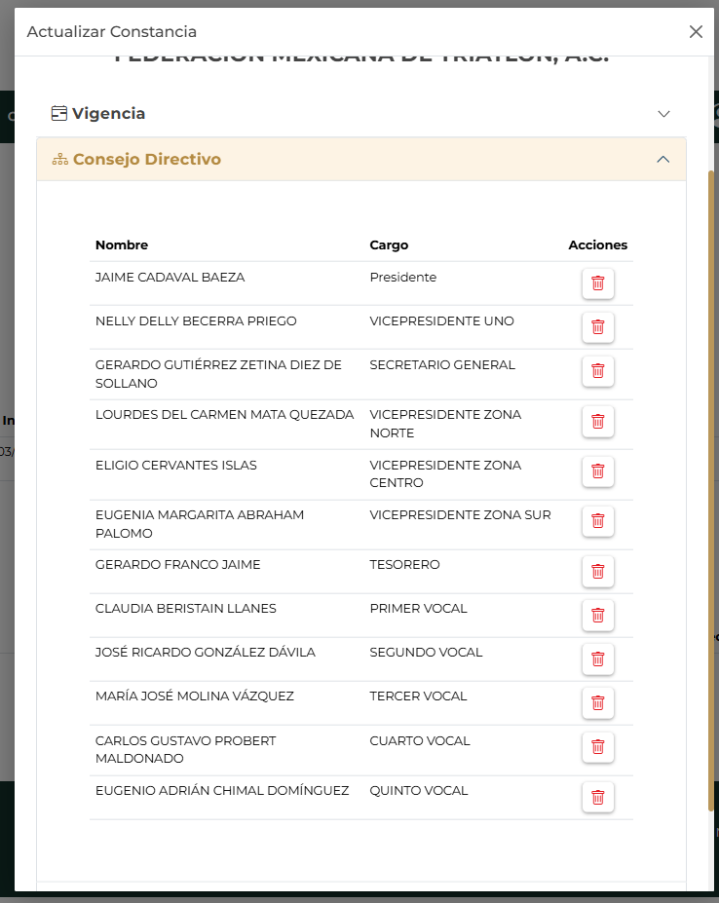
Task: Click the name EUGENIO ADRIÁN CHIMAL DOMÍNGUEZ
Action: click(222, 790)
